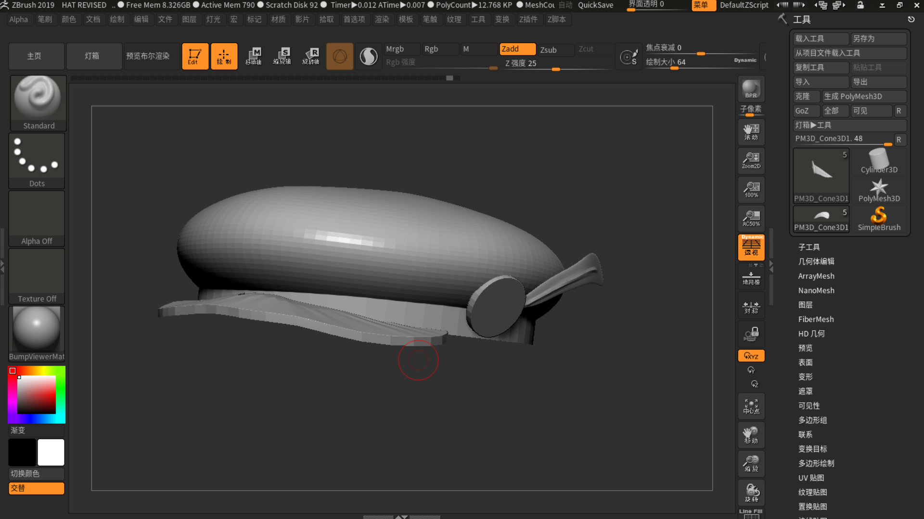Toggle Dynamic perspective view button
The image size is (924, 519).
(x=751, y=247)
